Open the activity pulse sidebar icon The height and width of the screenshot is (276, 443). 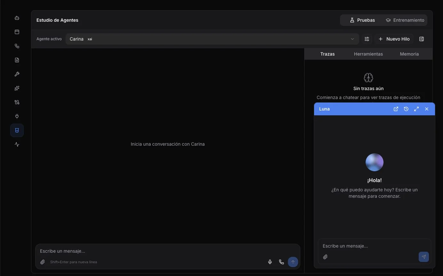coord(17,144)
